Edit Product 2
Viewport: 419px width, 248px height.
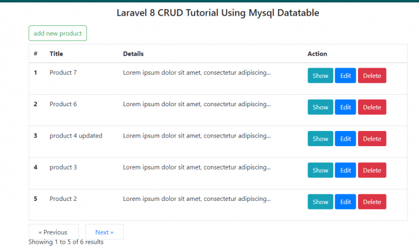pyautogui.click(x=345, y=202)
